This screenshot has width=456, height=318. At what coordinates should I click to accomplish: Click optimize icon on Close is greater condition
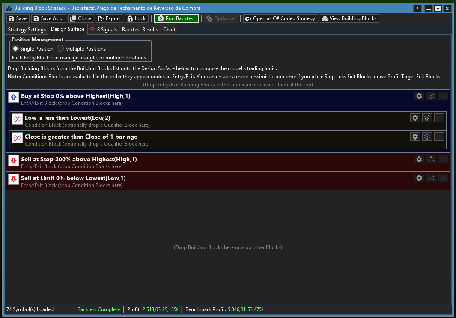[x=427, y=137]
